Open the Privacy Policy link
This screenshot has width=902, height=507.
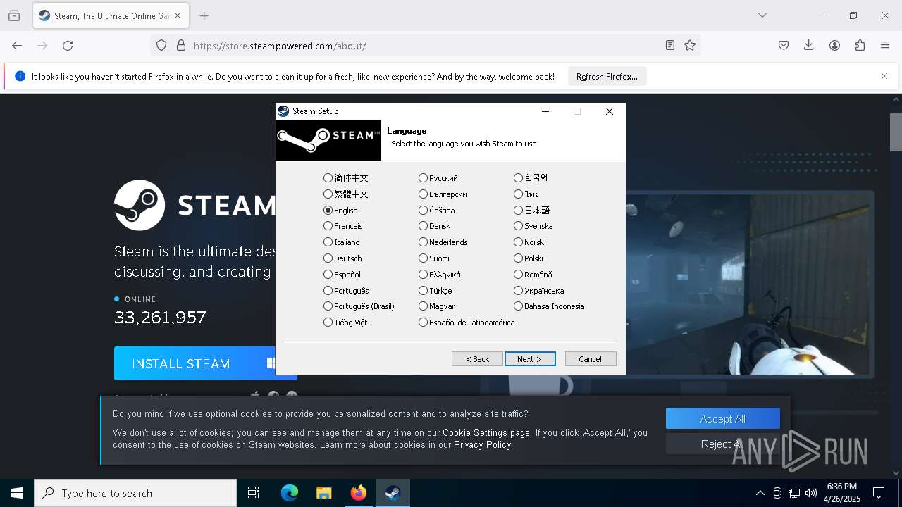(483, 445)
